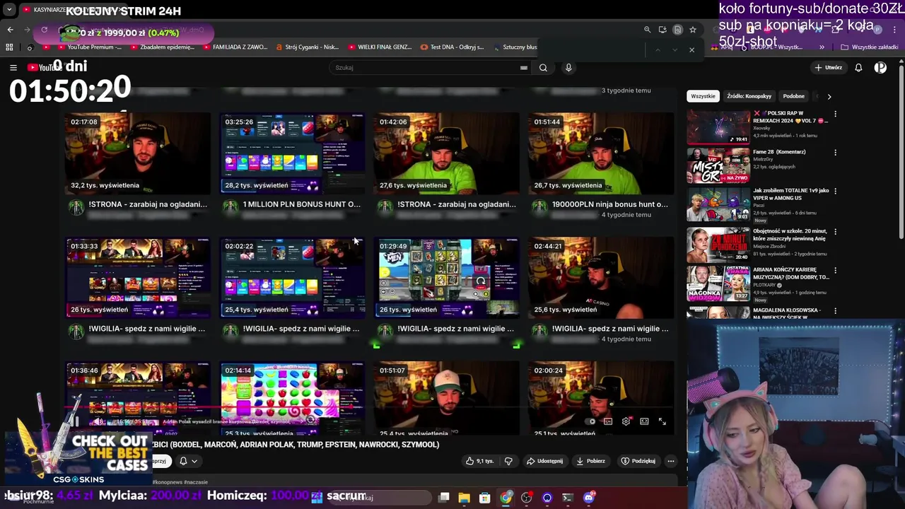Like the video with thumbs-up 9,1 tys.
The width and height of the screenshot is (905, 509).
(479, 461)
